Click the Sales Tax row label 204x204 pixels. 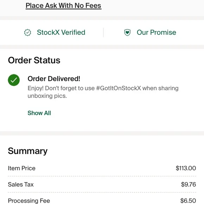click(21, 185)
